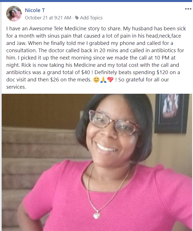
Task: Click the Add Topics link
Action: [x=91, y=18]
